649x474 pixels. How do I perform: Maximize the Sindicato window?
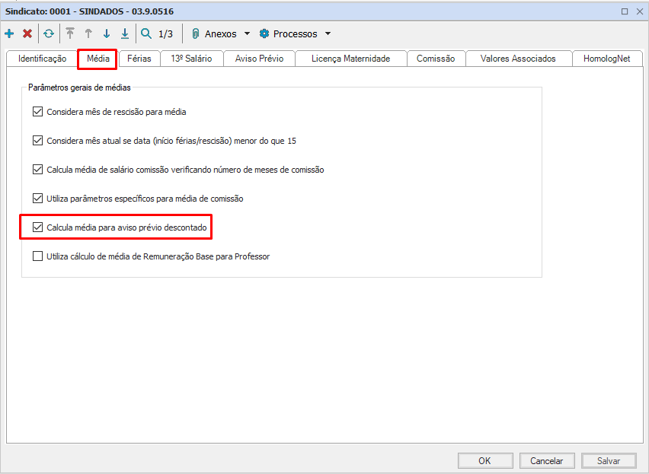625,11
